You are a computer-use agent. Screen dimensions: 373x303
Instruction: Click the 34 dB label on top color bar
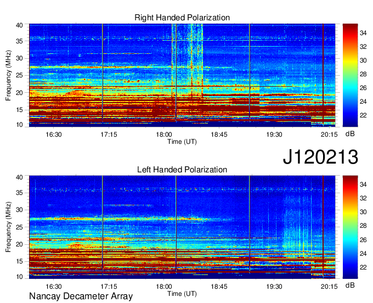(363, 33)
